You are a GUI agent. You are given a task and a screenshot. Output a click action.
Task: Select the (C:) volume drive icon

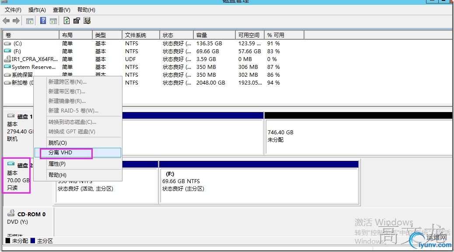coord(7,43)
